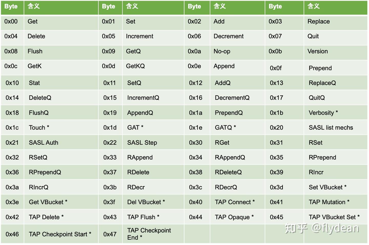Click the GetKQ cell

click(135, 66)
